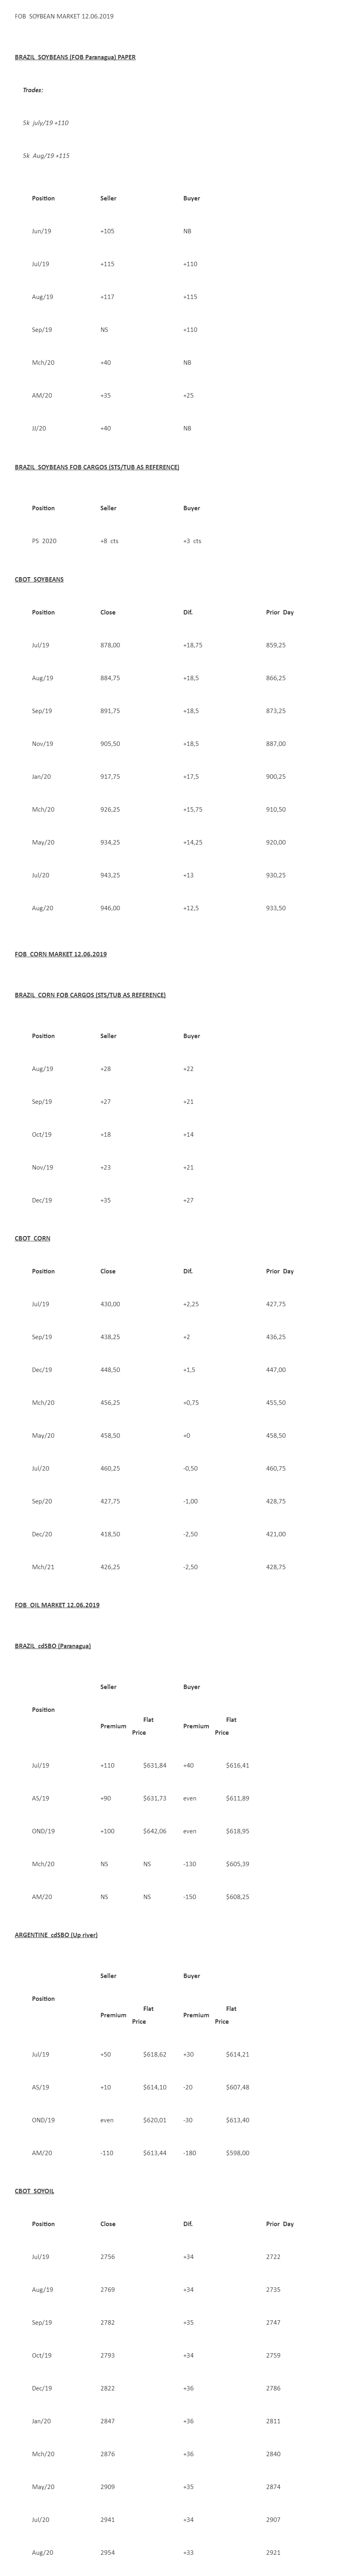Click the BRAZIL cdSBO (Paranagua) heading
Screen dimensions: 341x2576
(x=53, y=1645)
